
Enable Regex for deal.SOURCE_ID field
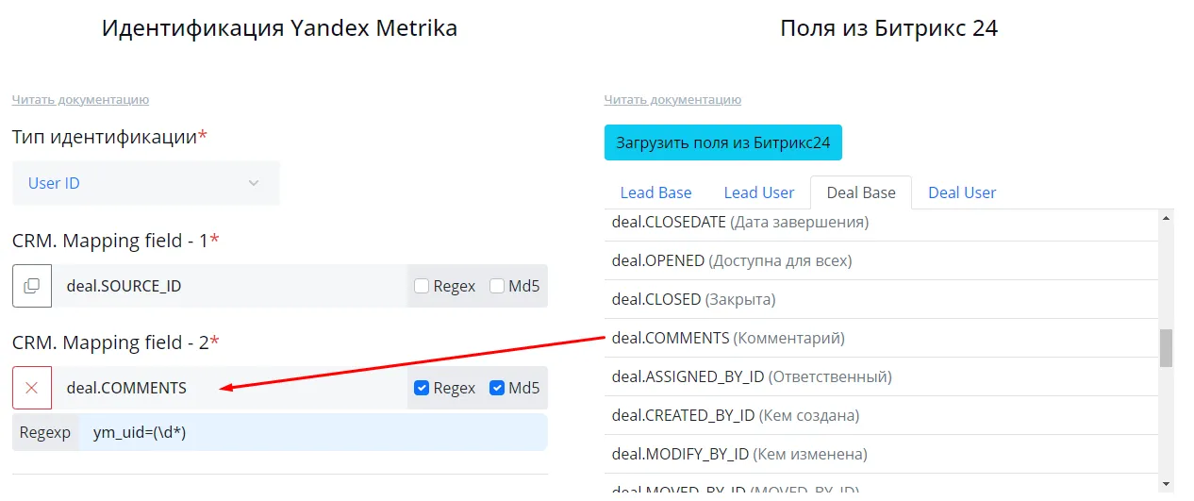422,286
